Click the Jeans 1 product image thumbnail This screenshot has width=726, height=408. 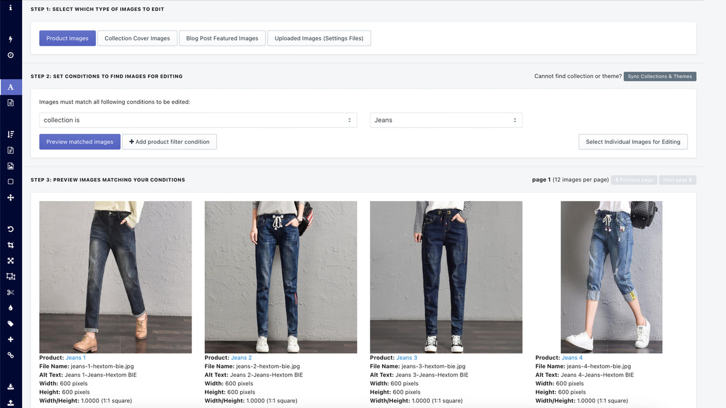[115, 276]
